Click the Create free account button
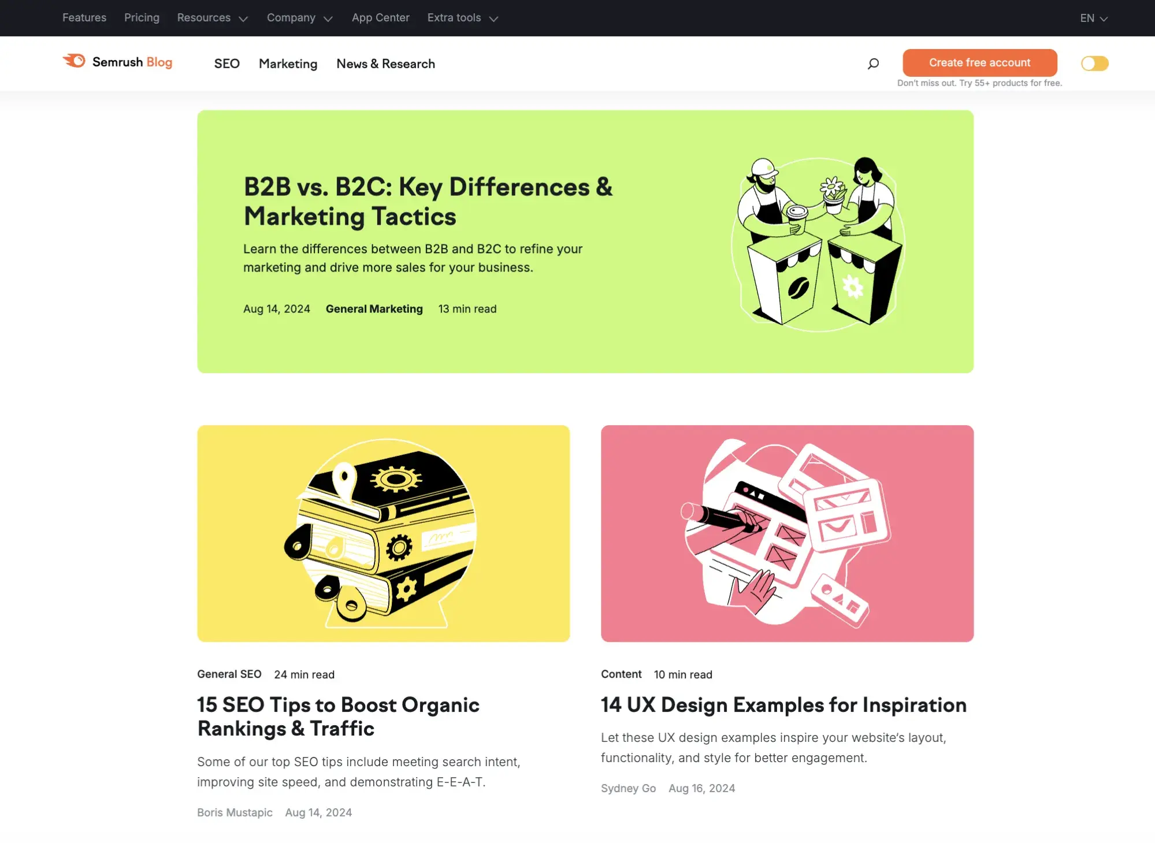The width and height of the screenshot is (1155, 843). [x=979, y=62]
